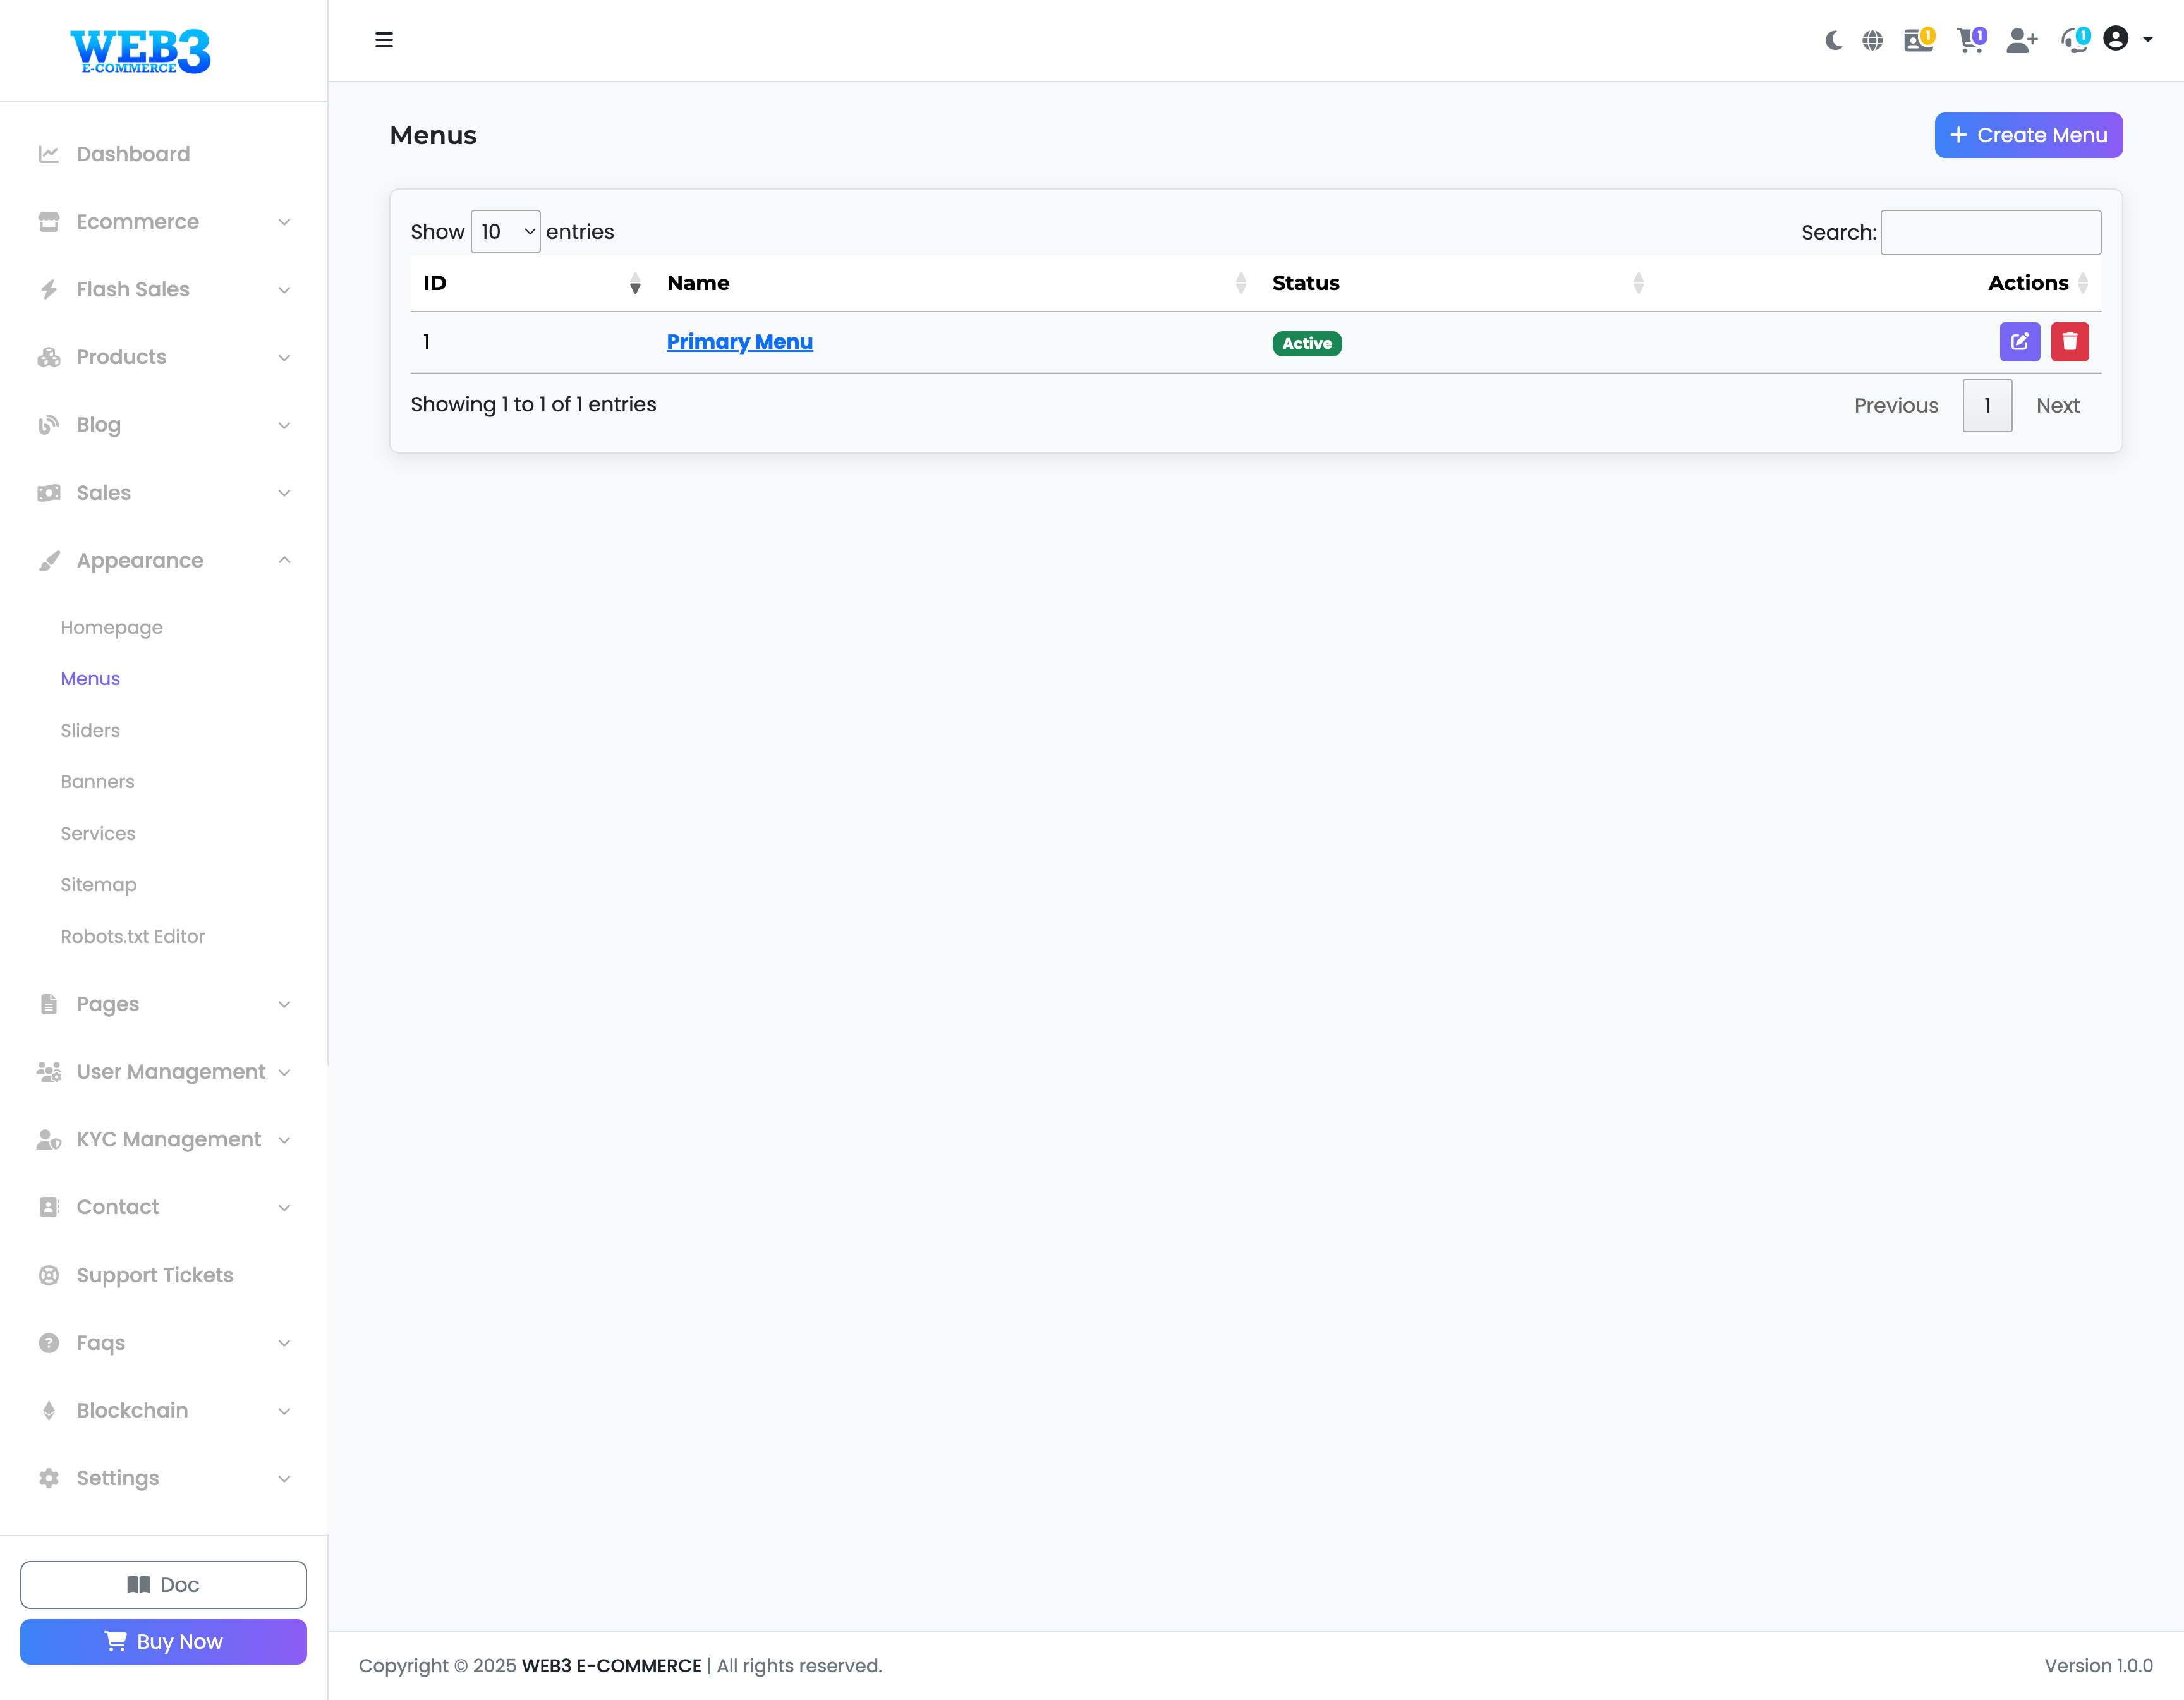Click the KYC notification icon in header
The image size is (2184, 1700).
point(1918,40)
